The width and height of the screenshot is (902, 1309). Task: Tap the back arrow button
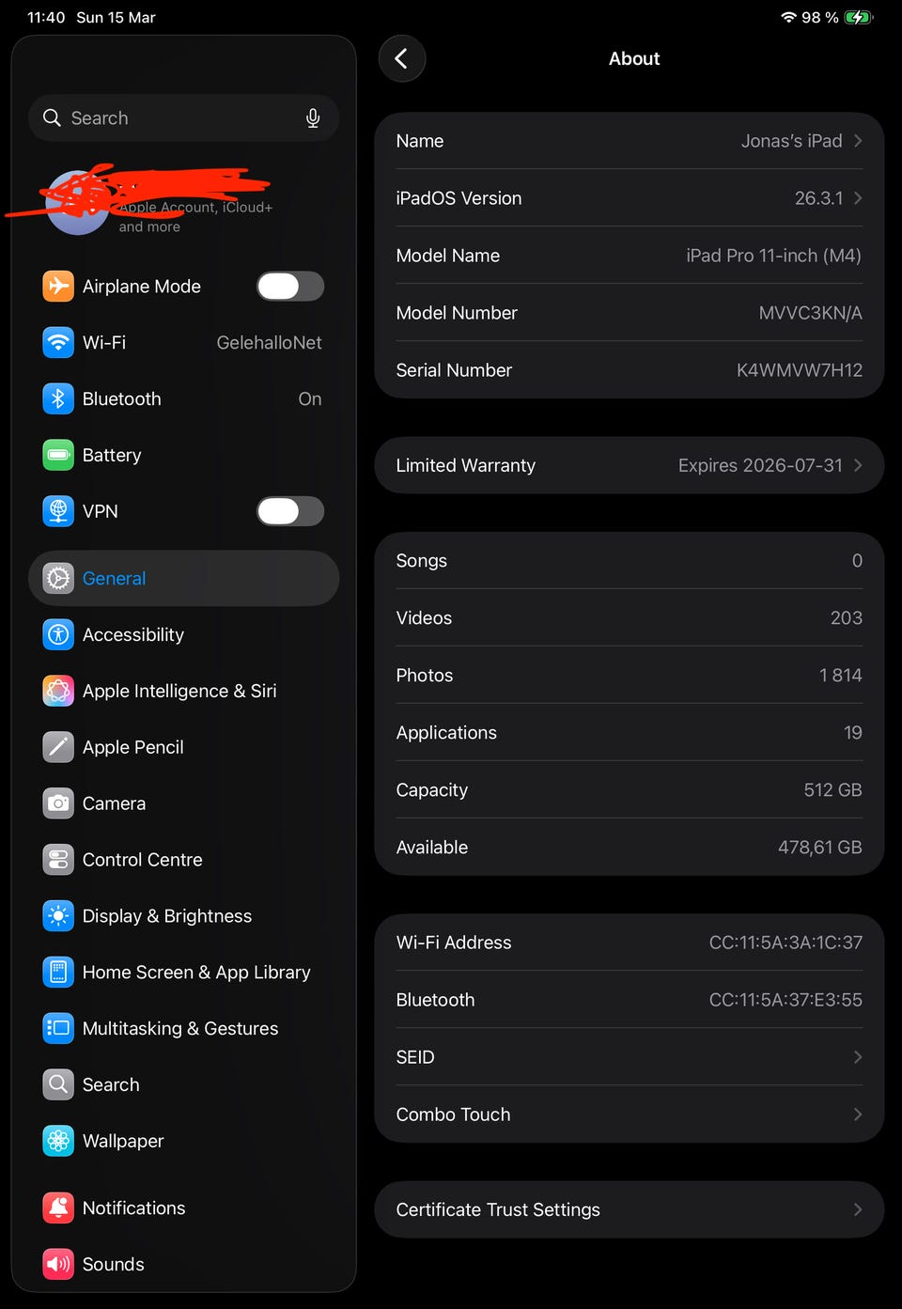[x=402, y=58]
